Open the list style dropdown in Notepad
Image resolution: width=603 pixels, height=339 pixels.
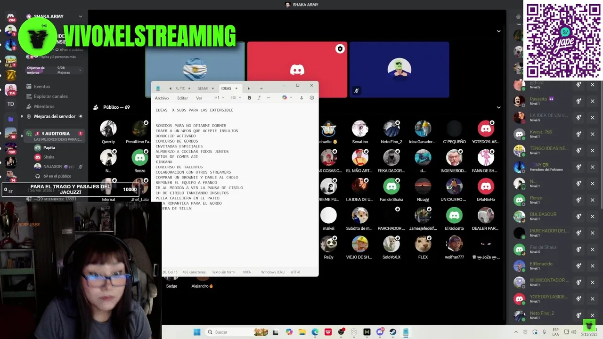(236, 98)
